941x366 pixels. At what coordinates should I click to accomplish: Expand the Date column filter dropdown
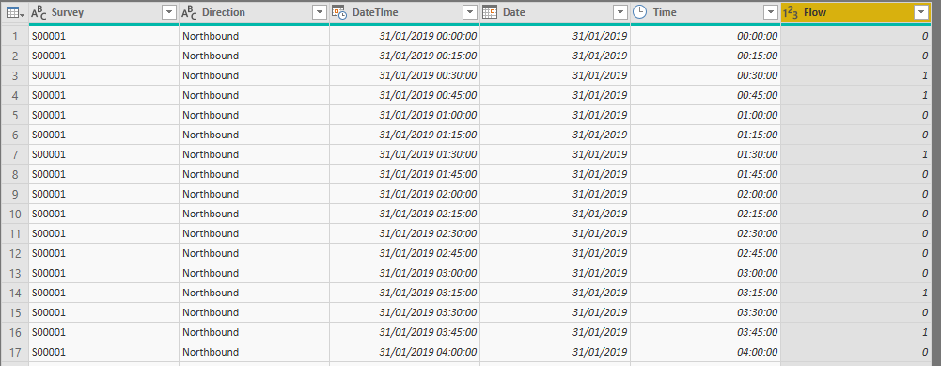click(x=620, y=12)
